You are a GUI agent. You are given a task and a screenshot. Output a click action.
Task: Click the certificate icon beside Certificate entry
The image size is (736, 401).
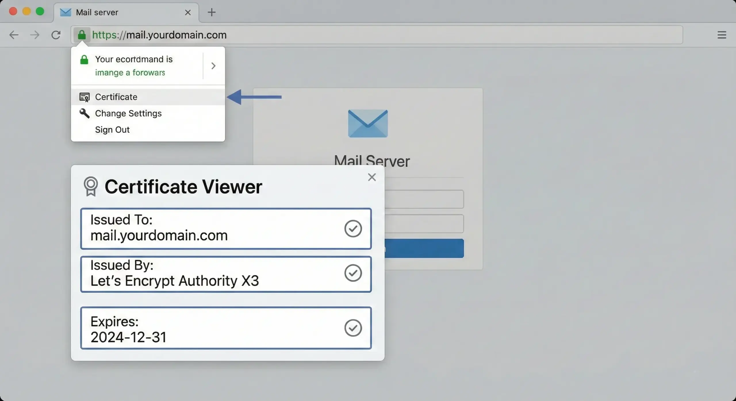[x=84, y=97]
